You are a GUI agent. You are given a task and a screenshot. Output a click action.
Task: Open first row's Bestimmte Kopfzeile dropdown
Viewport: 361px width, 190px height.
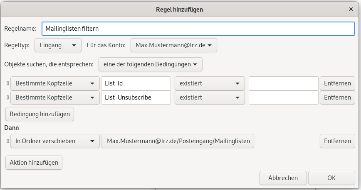pos(54,83)
